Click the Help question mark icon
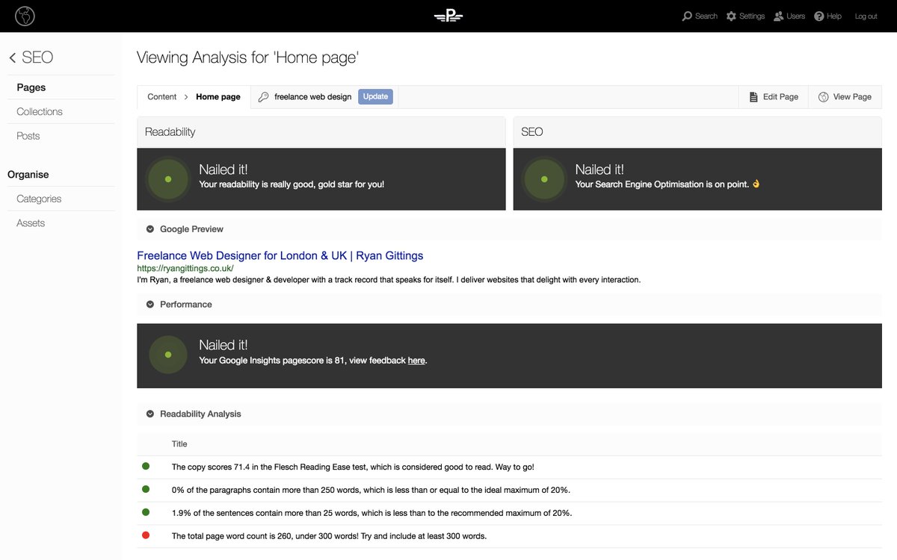Image resolution: width=897 pixels, height=560 pixels. (819, 16)
